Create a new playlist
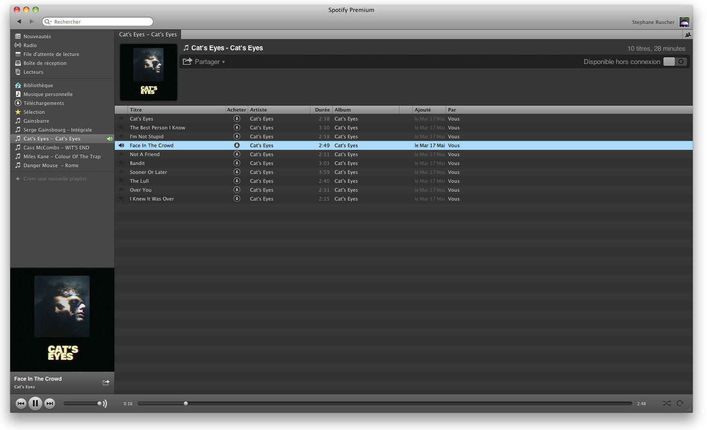 [55, 179]
